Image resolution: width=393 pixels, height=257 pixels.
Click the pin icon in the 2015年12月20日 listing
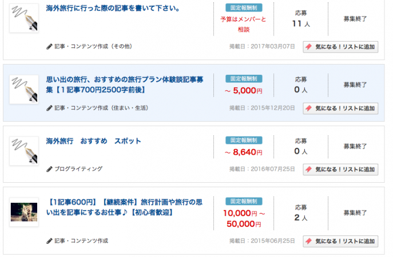pyautogui.click(x=308, y=109)
